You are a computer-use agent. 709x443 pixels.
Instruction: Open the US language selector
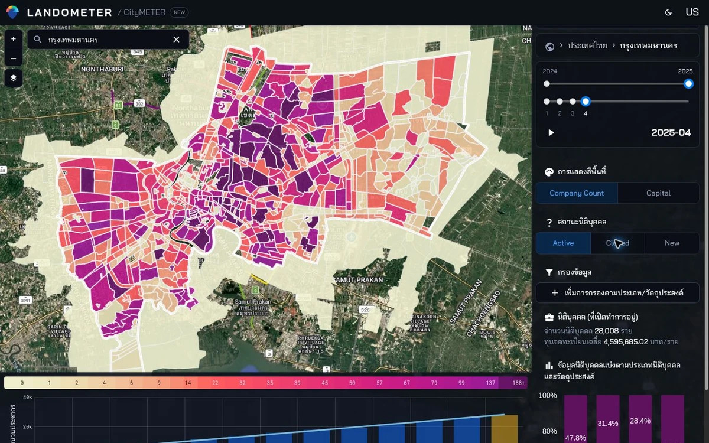click(x=692, y=12)
